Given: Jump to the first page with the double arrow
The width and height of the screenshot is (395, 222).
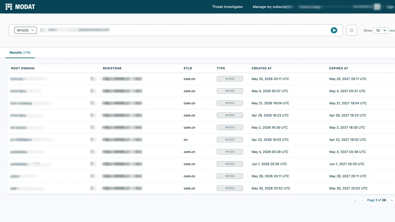Looking at the screenshot, I should point(355,200).
